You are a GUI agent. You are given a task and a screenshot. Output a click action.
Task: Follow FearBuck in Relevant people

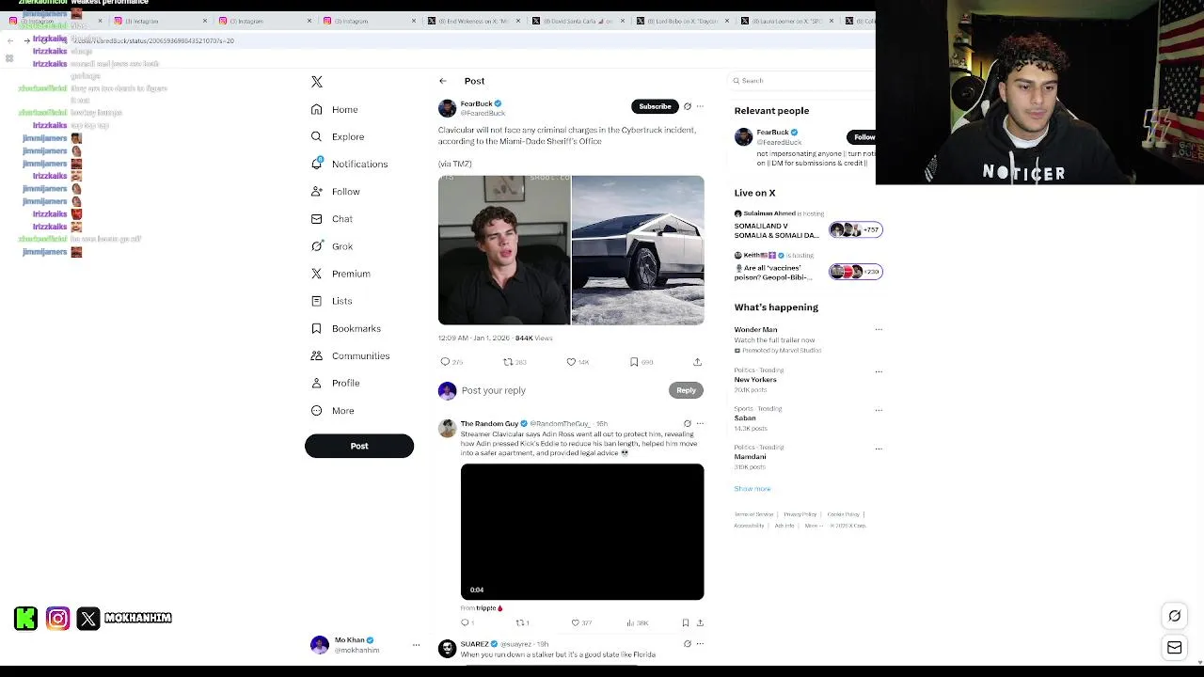[863, 137]
